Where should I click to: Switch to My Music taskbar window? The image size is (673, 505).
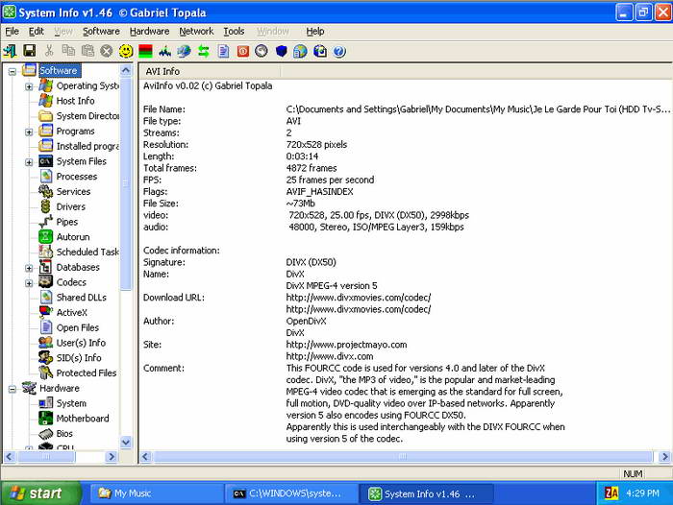(x=157, y=493)
